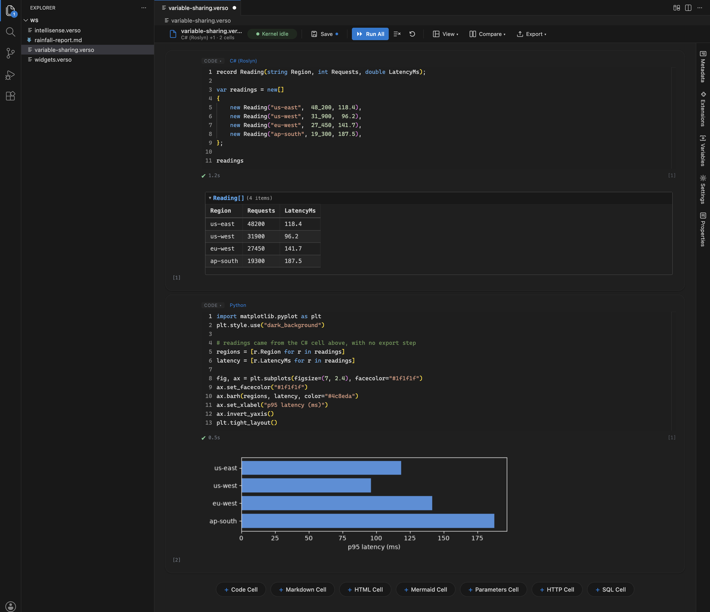Click the restart kernel icon
Image resolution: width=710 pixels, height=612 pixels.
412,34
